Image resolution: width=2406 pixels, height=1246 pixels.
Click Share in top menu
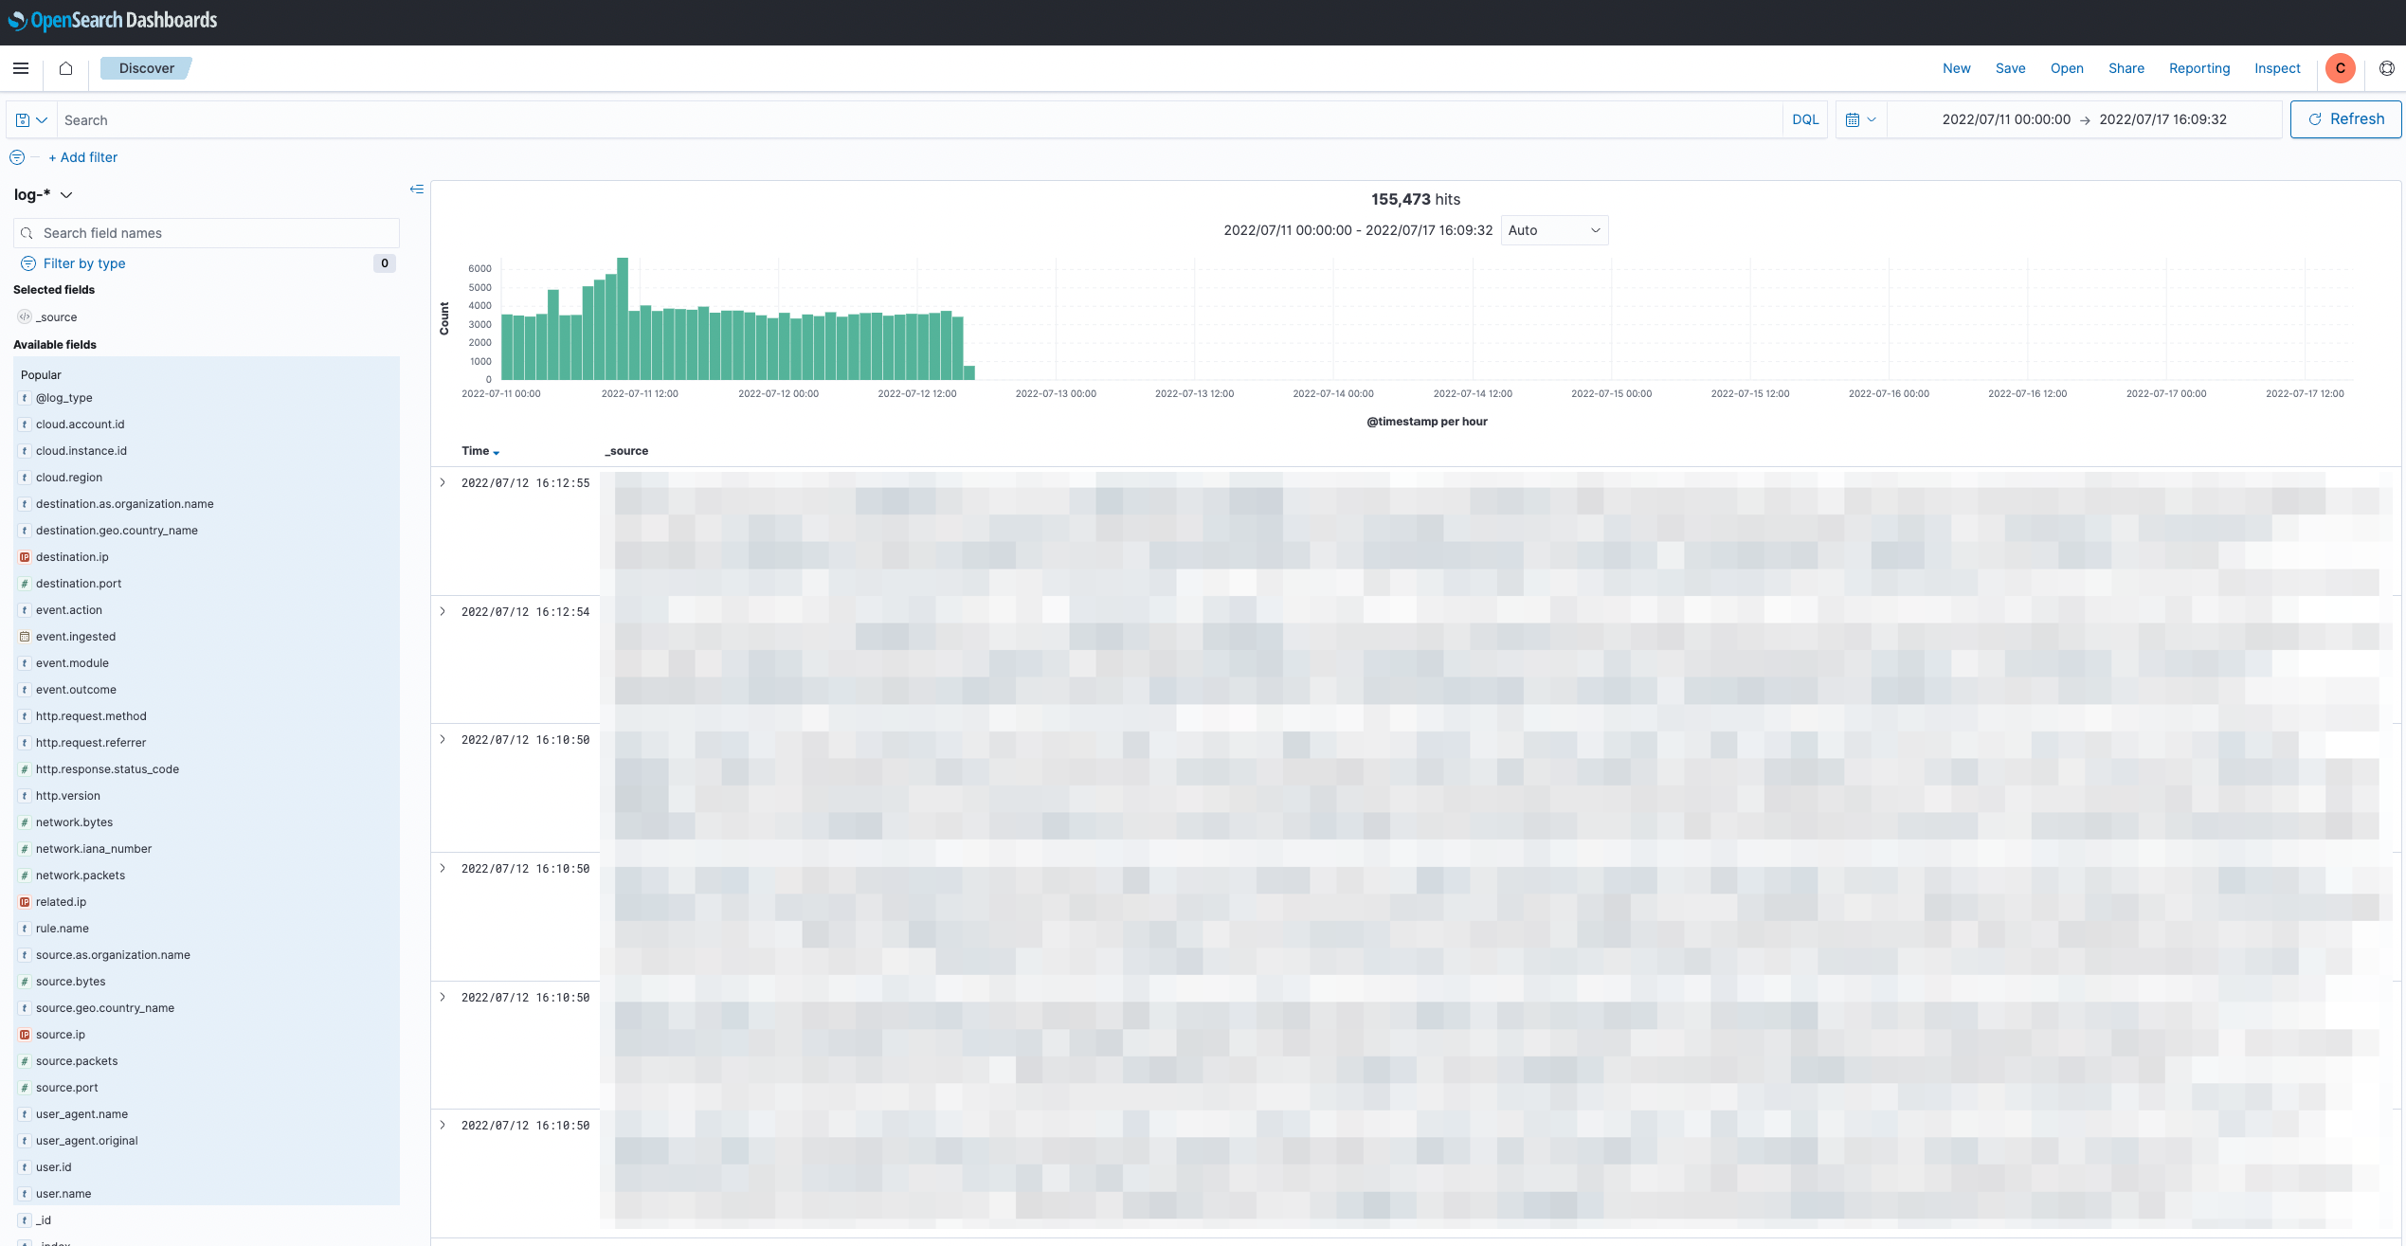(x=2126, y=68)
